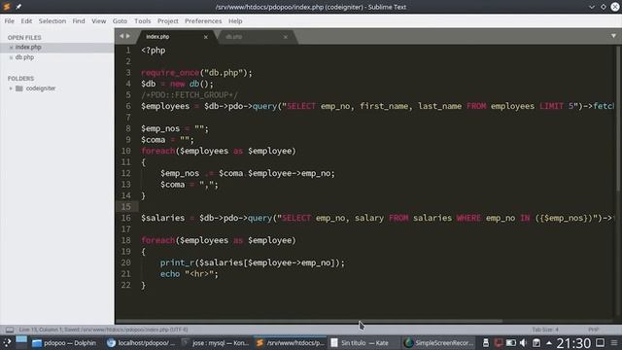
Task: Click the horizontal scrollbar of the editor
Action: [309, 321]
